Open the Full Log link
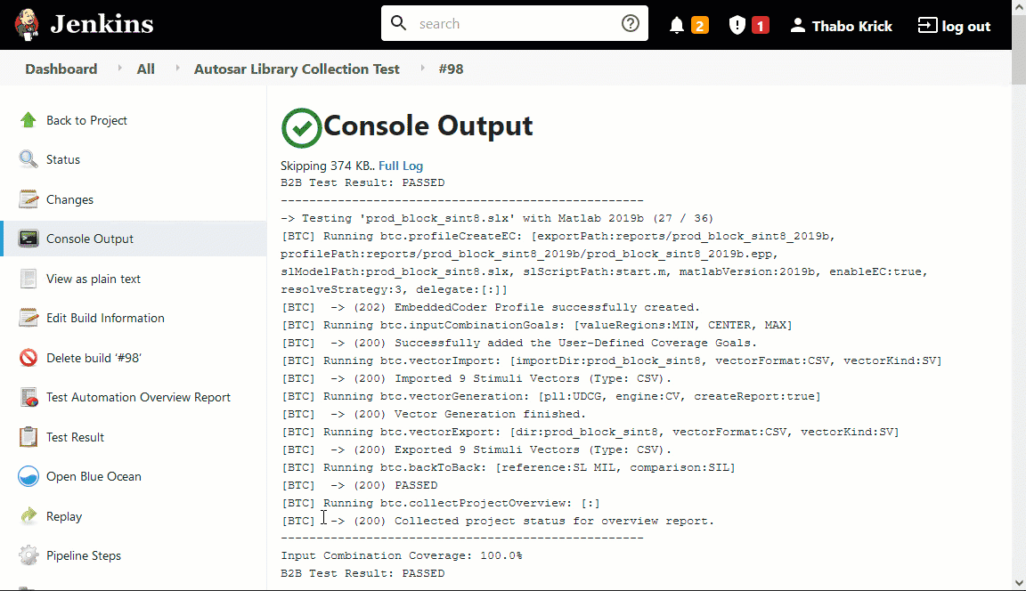1026x591 pixels. 401,166
